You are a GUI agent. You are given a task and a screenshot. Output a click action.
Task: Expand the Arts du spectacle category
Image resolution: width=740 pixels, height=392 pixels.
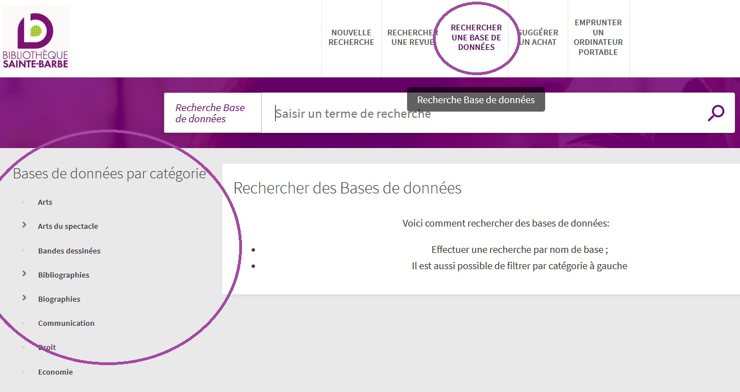click(24, 225)
